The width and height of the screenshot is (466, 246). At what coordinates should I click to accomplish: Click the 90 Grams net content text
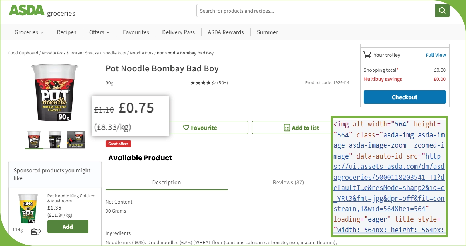point(116,211)
